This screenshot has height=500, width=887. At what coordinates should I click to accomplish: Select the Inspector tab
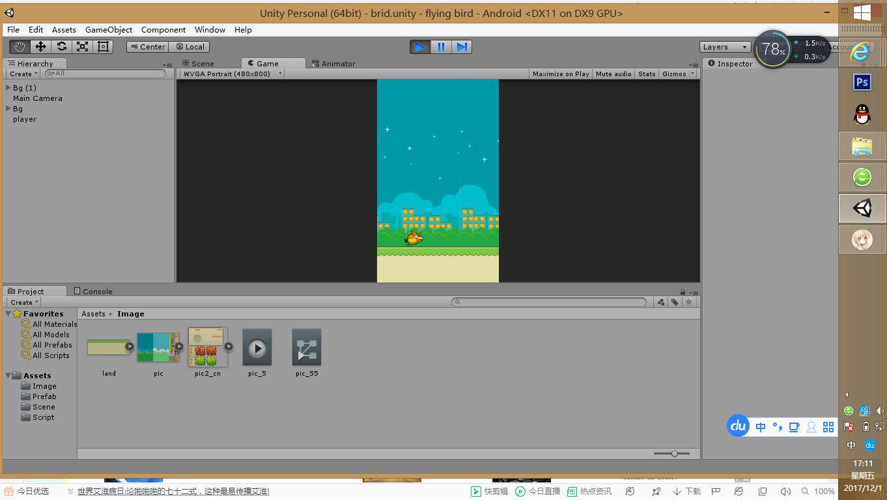click(x=730, y=64)
